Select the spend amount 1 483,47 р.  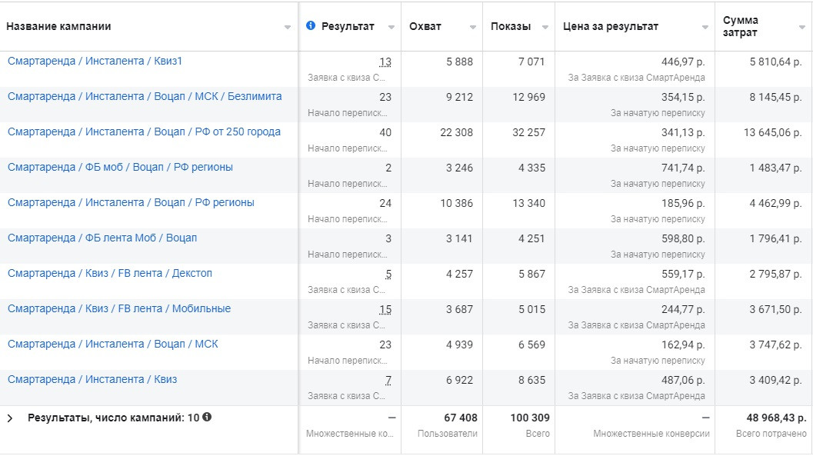(775, 168)
